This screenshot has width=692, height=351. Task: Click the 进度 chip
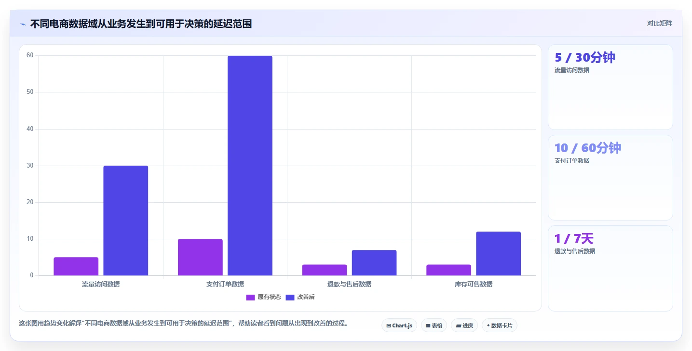pyautogui.click(x=464, y=325)
